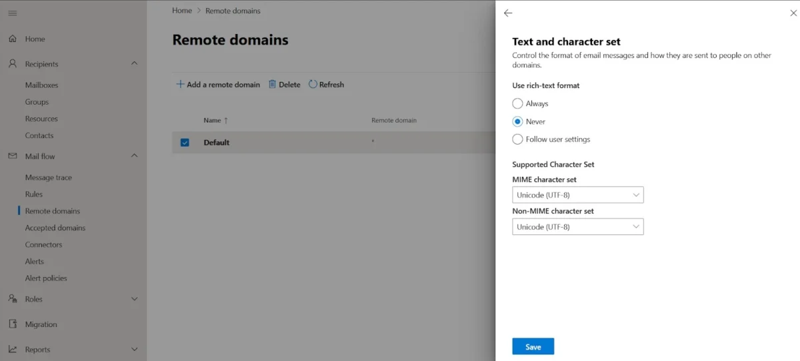Open the MIME character set dropdown
The image size is (800, 361).
577,195
